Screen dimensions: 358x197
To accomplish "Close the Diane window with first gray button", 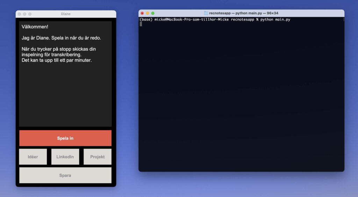I will [x=20, y=14].
